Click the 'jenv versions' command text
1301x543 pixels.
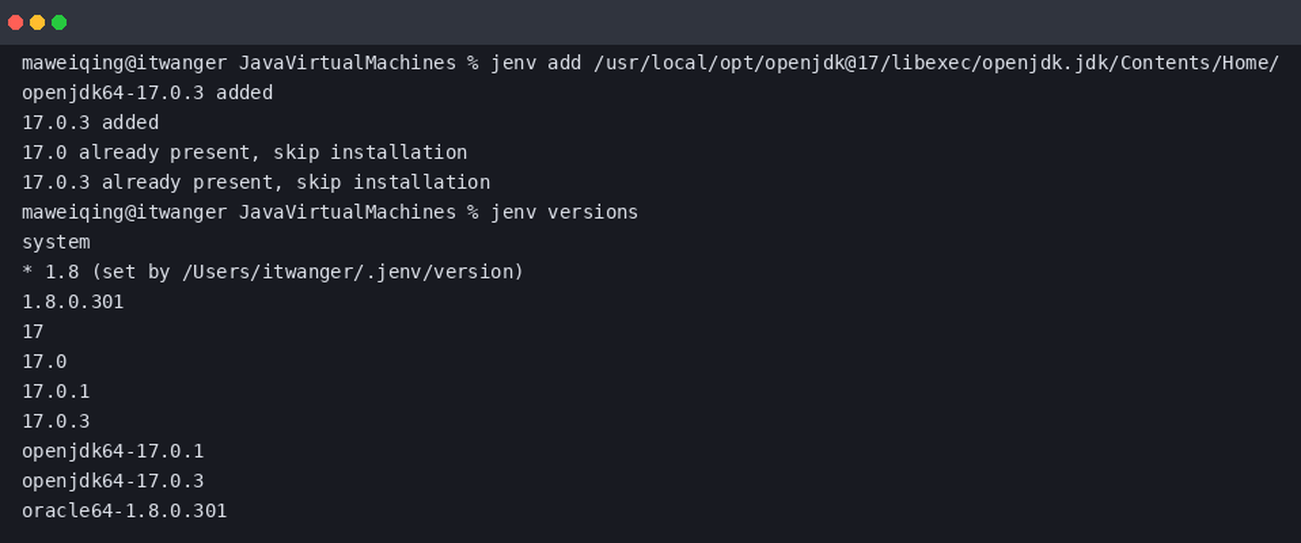click(x=564, y=212)
